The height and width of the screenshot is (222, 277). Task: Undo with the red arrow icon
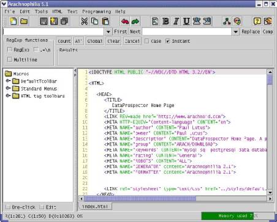pos(125,21)
